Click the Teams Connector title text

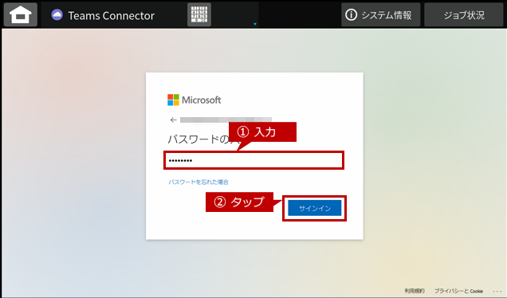[112, 15]
